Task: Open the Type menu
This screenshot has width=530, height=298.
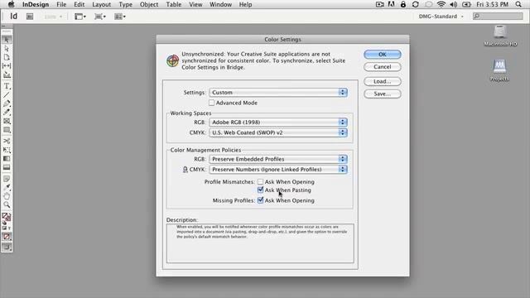Action: [125, 4]
